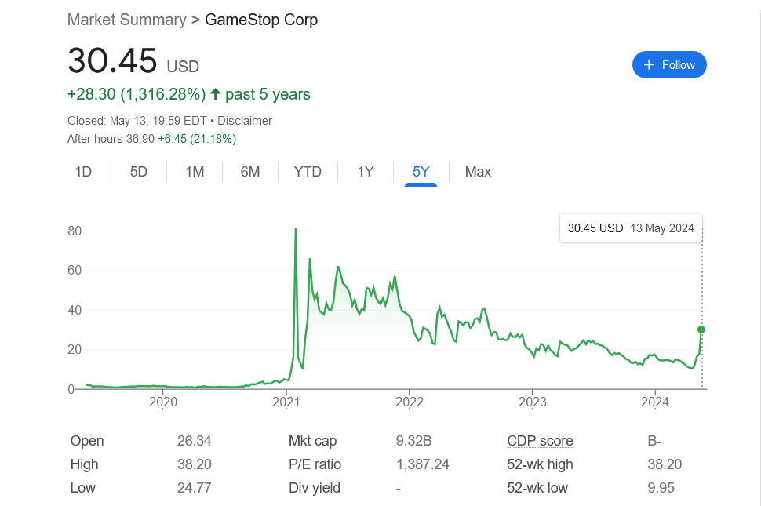The height and width of the screenshot is (506, 761).
Task: Select the YTD tab
Action: coord(308,172)
